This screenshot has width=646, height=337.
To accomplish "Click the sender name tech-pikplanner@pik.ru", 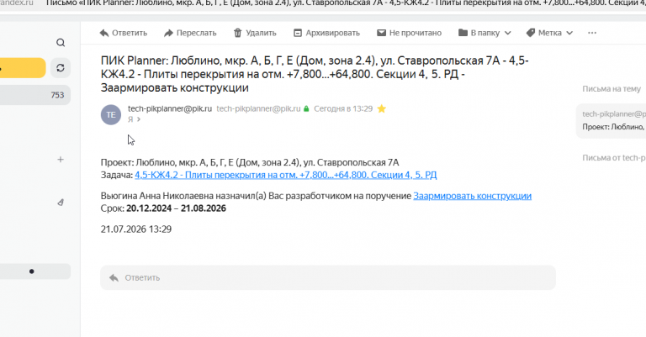I will pyautogui.click(x=170, y=108).
